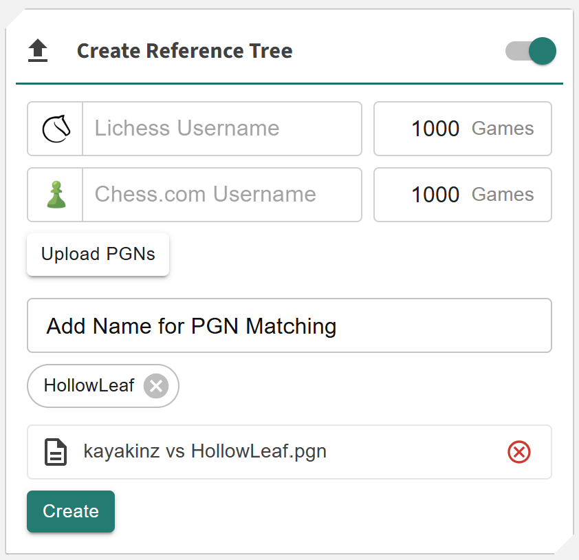Viewport: 579px width, 560px height.
Task: Click the Lichess knight logo icon
Action: [x=56, y=129]
